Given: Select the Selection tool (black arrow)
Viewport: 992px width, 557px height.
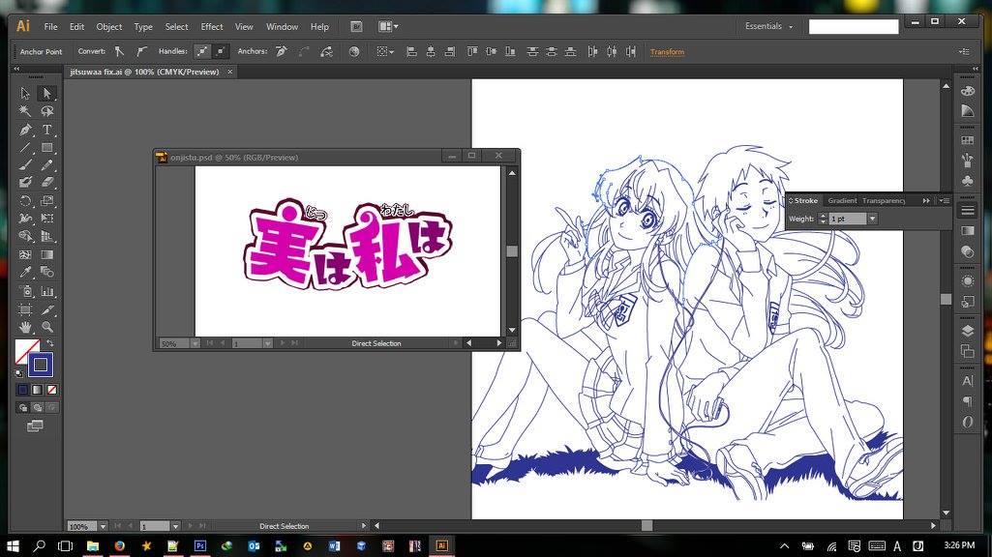Looking at the screenshot, I should [x=25, y=93].
